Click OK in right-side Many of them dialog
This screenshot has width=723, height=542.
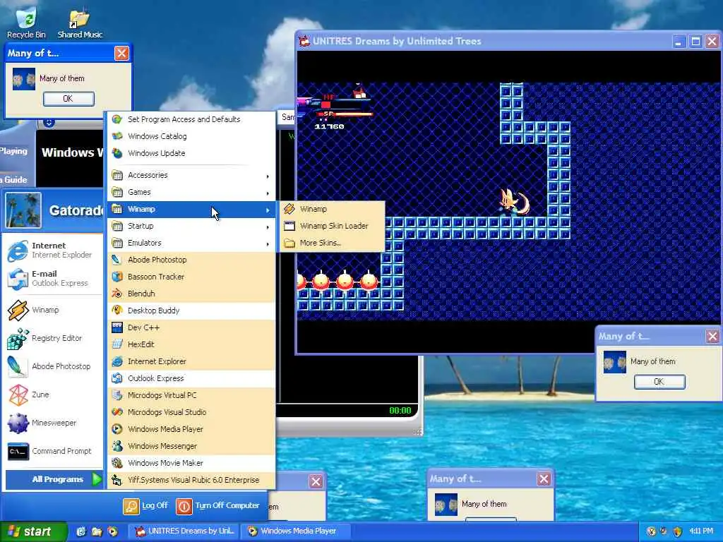pos(659,382)
